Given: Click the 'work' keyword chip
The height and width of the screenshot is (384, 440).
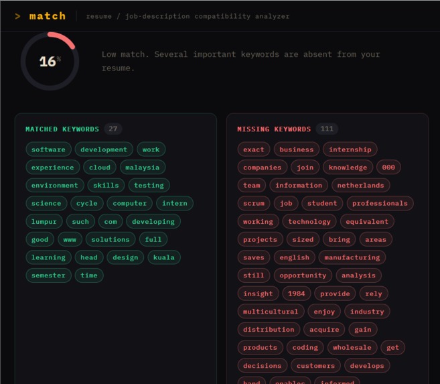Looking at the screenshot, I should [151, 149].
